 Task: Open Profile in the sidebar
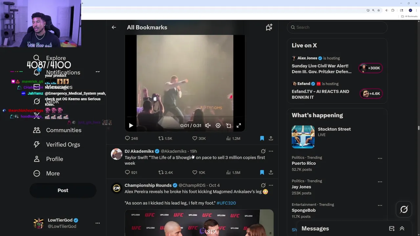(48, 159)
